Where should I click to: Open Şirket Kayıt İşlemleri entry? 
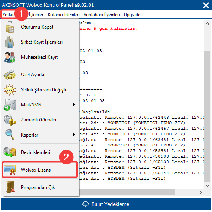[x=40, y=42]
